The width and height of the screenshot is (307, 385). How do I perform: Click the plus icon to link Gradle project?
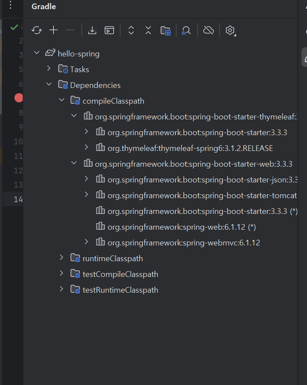pos(53,30)
